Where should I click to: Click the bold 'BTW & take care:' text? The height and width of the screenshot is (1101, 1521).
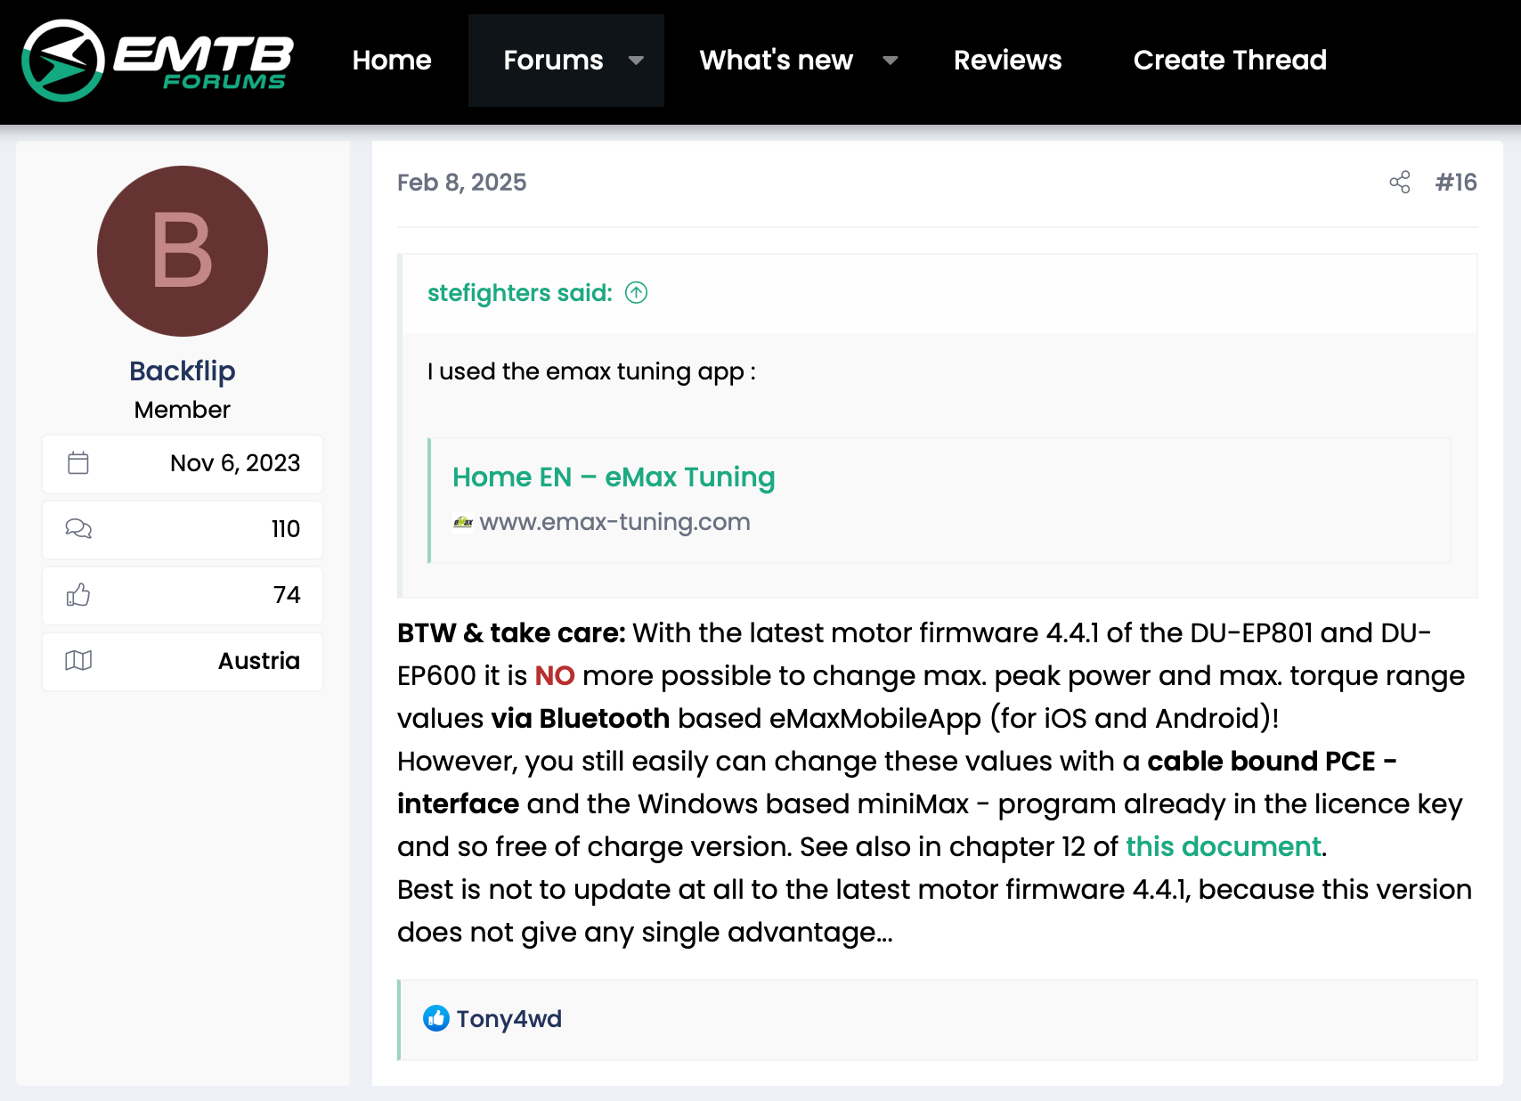(x=511, y=632)
